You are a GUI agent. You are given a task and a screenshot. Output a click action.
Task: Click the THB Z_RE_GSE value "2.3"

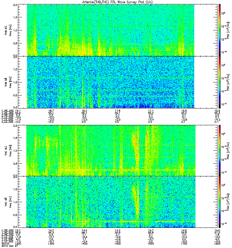click(x=18, y=115)
